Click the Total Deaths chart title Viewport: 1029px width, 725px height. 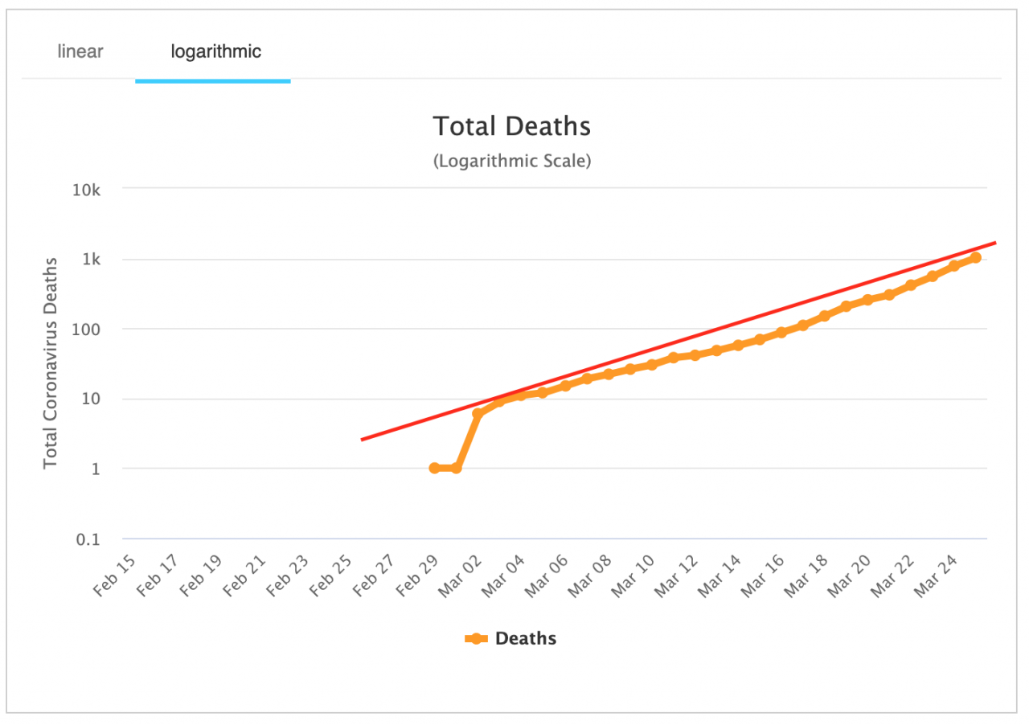click(x=512, y=126)
